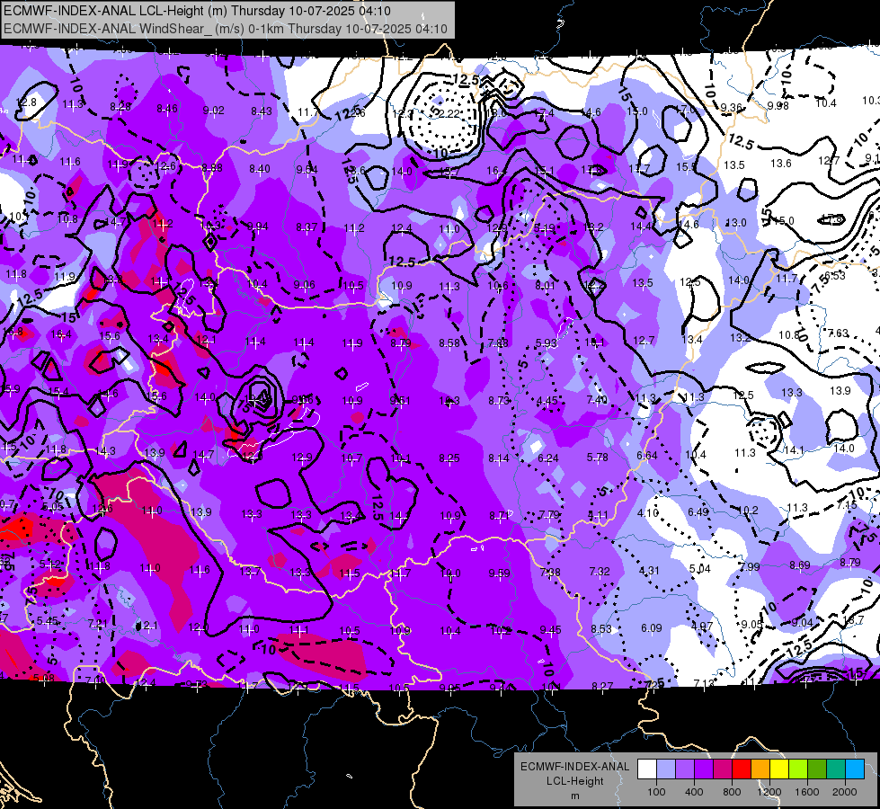Viewport: 880px width, 809px height.
Task: Click the legend unit label m
Action: coord(574,796)
